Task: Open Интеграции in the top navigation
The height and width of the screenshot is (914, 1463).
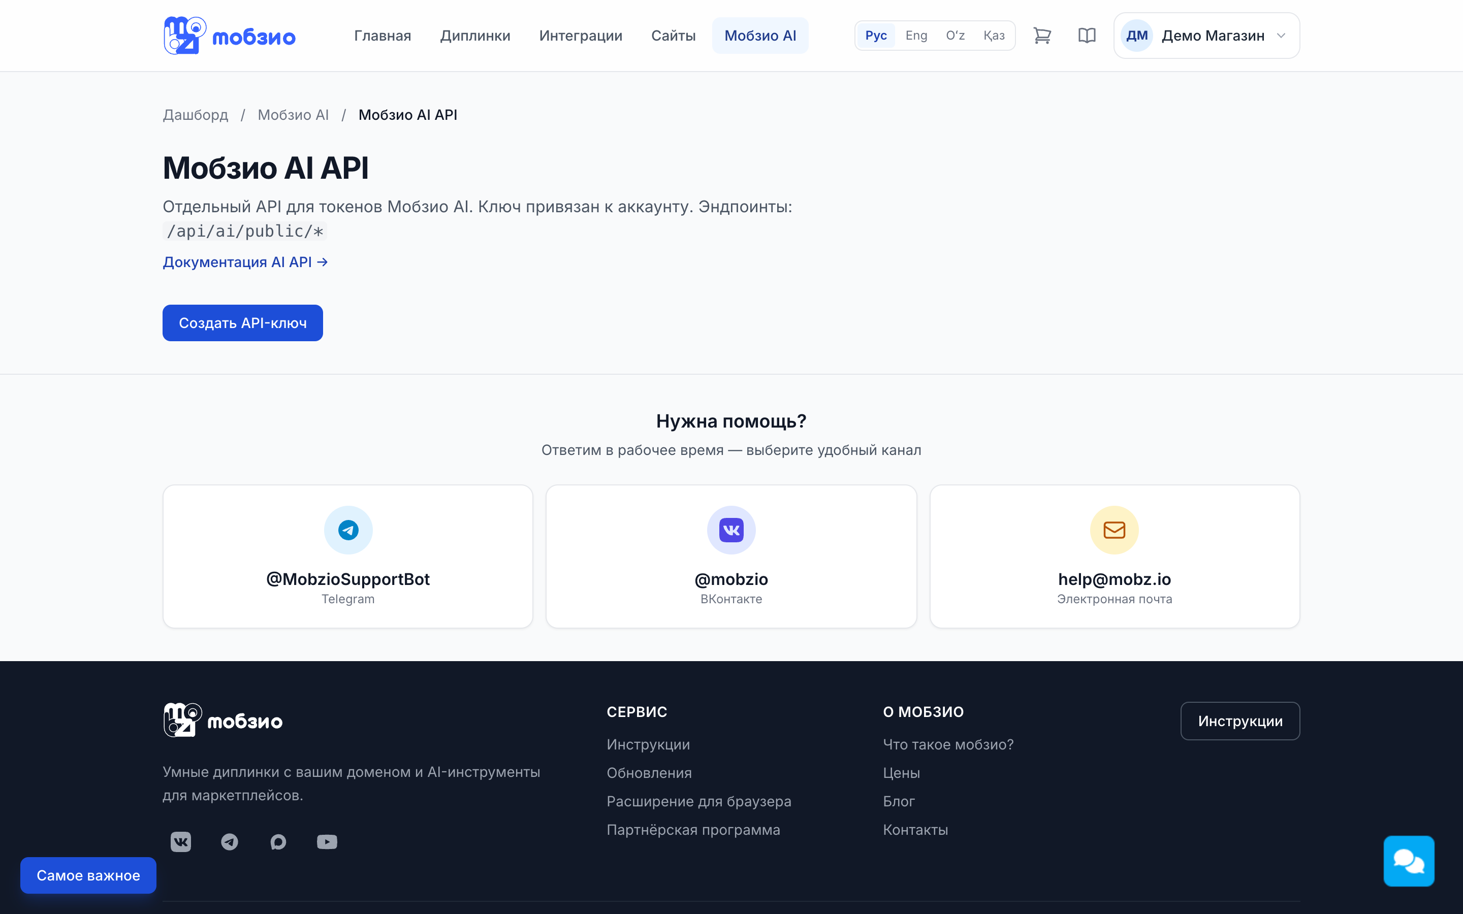Action: pos(581,36)
